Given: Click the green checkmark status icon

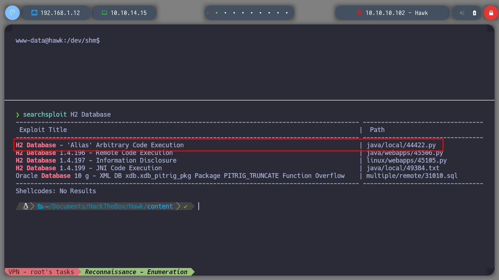Looking at the screenshot, I should [x=186, y=206].
